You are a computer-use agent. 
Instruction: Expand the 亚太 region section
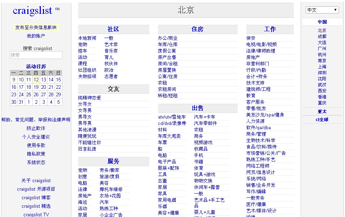(x=322, y=112)
